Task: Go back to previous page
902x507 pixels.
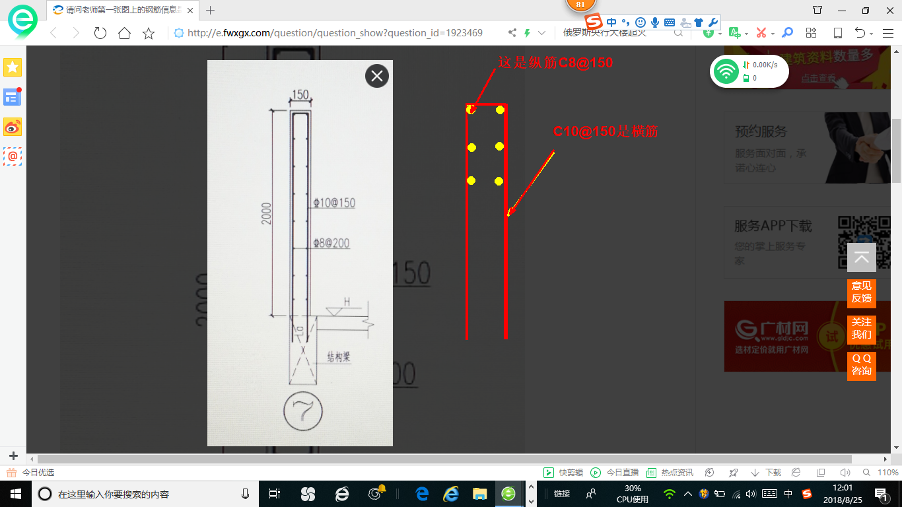Action: (x=53, y=33)
